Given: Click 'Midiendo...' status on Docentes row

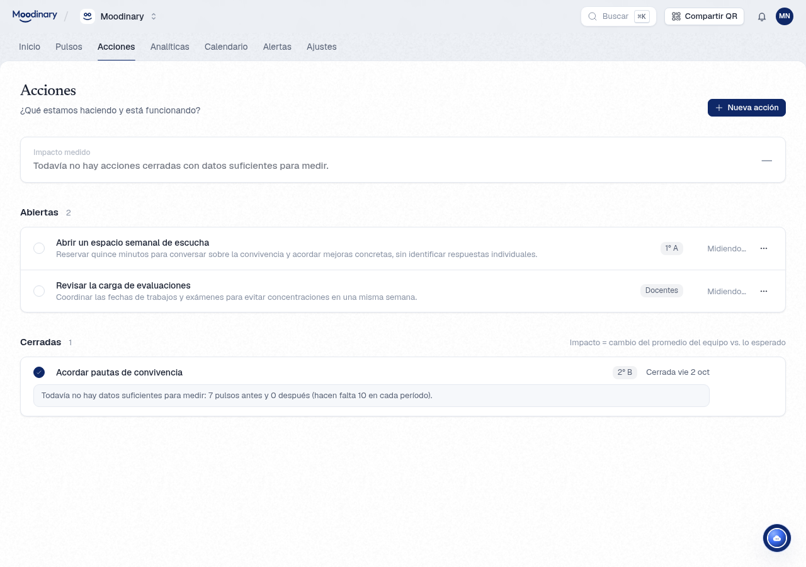Looking at the screenshot, I should pyautogui.click(x=727, y=292).
